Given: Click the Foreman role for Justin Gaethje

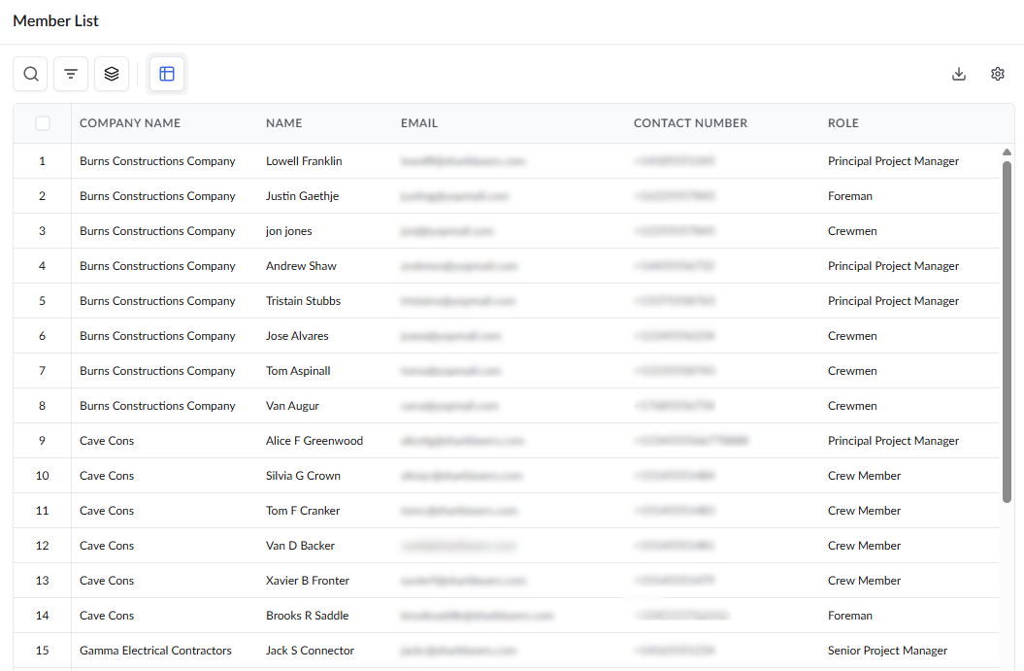Looking at the screenshot, I should [x=849, y=196].
